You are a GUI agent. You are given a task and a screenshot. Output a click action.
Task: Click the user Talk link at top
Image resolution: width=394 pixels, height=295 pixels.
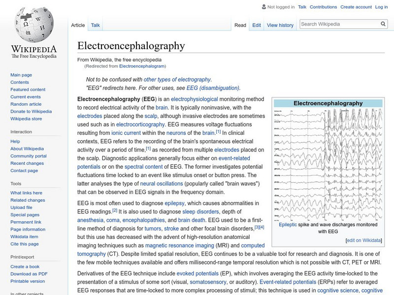(302, 7)
